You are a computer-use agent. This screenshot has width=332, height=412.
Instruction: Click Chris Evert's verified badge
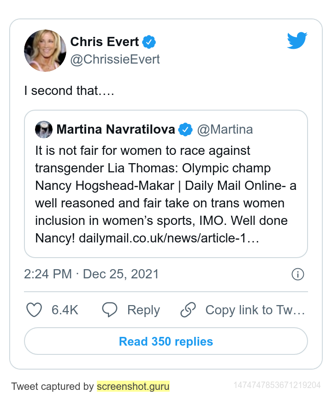pos(149,42)
